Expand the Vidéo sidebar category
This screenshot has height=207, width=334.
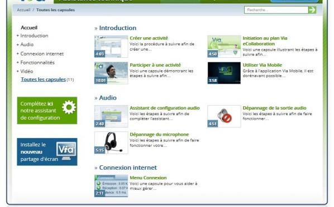(25, 71)
